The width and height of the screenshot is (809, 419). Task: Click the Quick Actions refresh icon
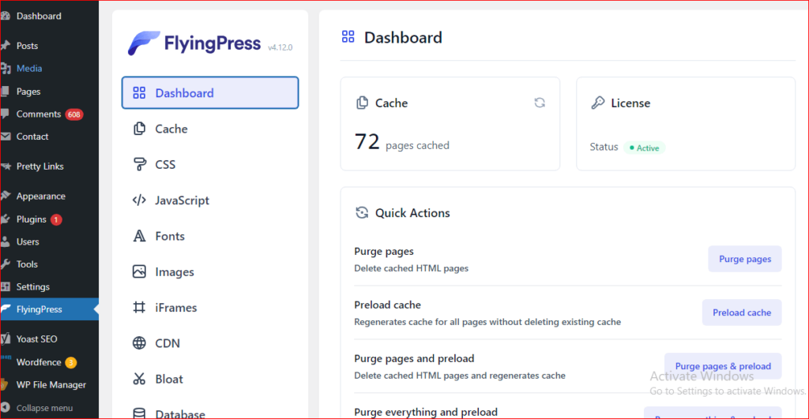(x=362, y=212)
